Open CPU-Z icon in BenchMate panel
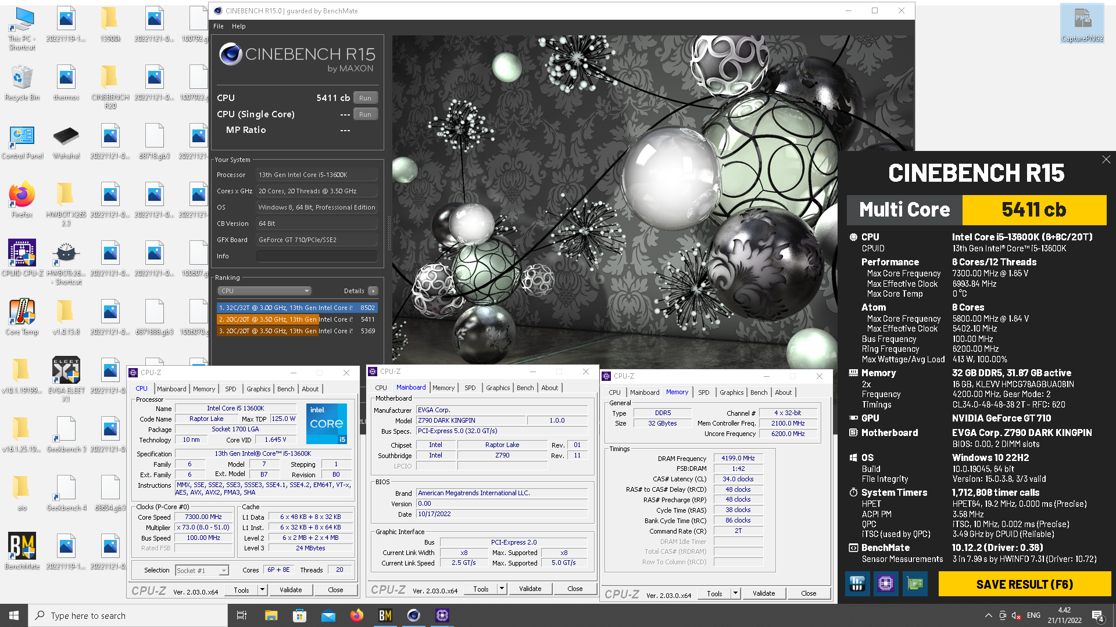The width and height of the screenshot is (1116, 627). click(886, 583)
